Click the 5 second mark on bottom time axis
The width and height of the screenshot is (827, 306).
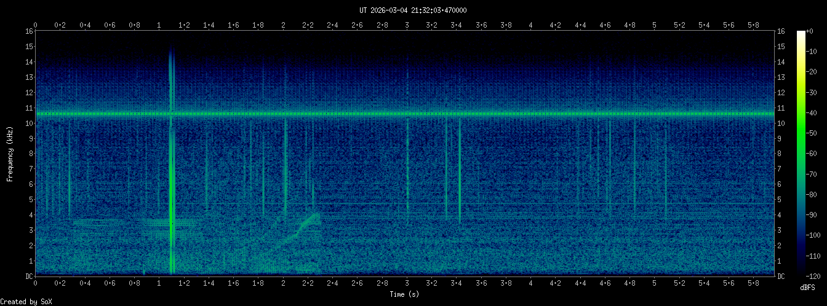(655, 283)
